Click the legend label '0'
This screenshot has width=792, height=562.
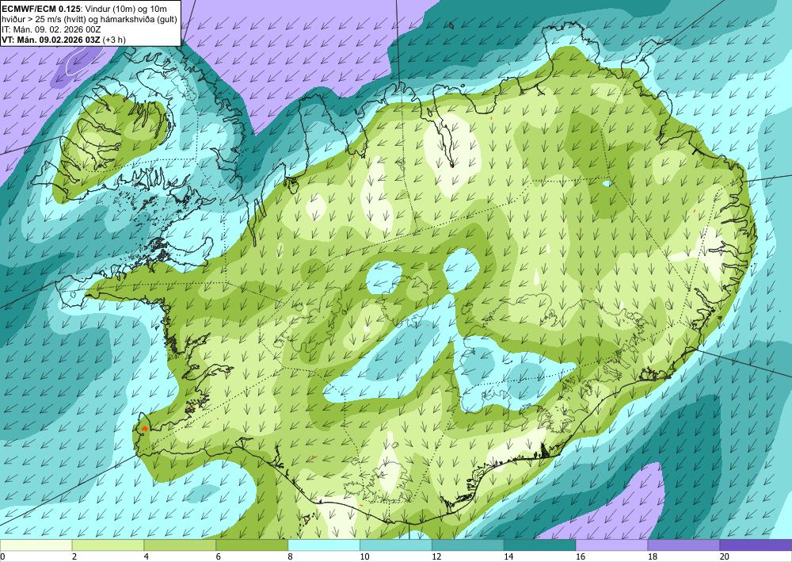[x=2, y=556]
